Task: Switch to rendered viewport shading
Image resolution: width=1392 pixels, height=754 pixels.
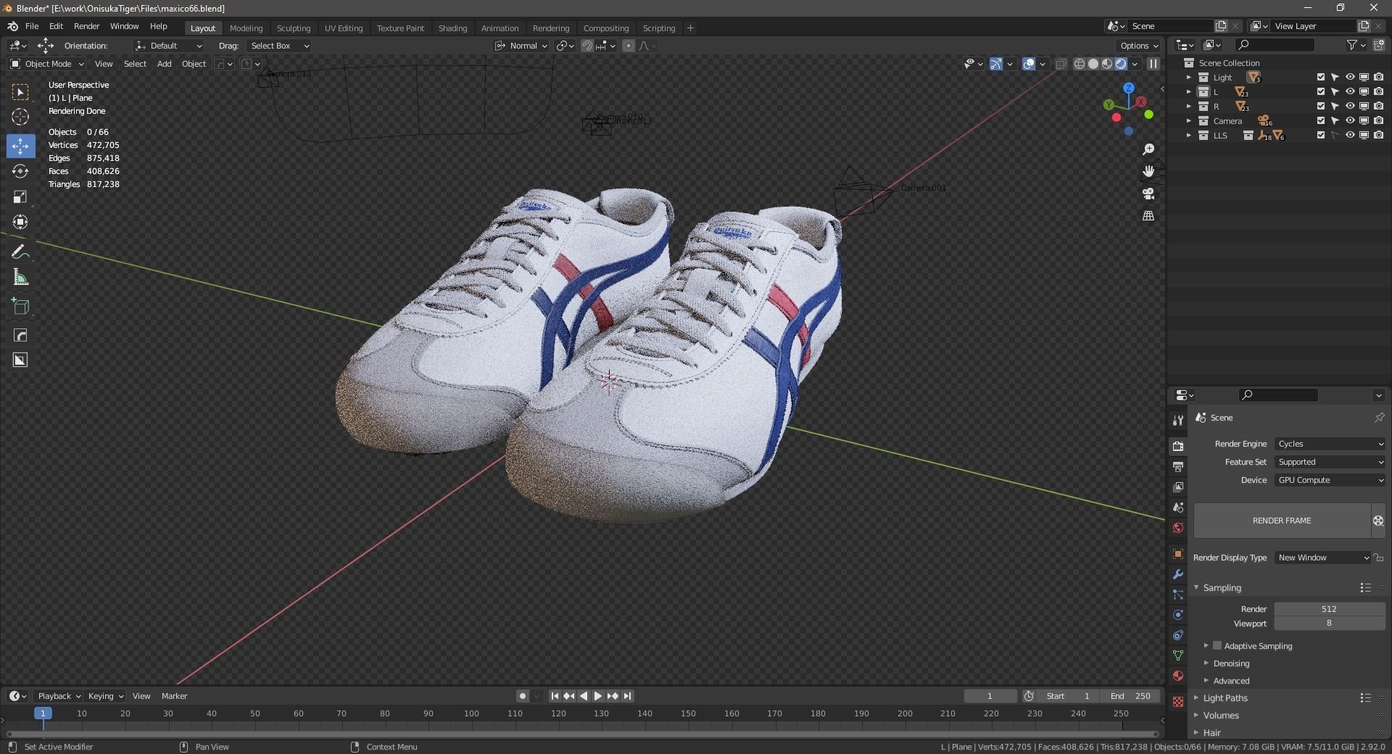Action: pos(1121,64)
